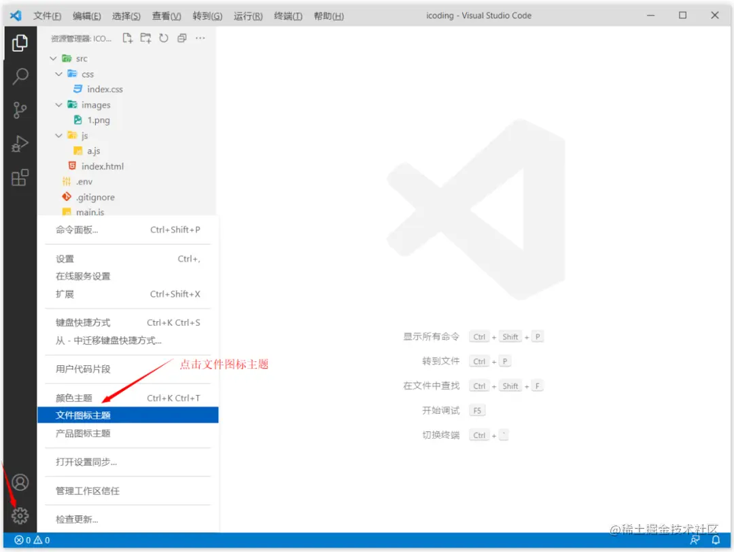Open the Search view in the activity bar
The image size is (734, 552).
[20, 76]
